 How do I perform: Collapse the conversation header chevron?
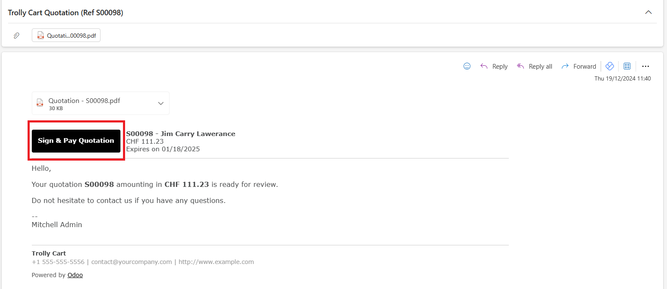(648, 12)
